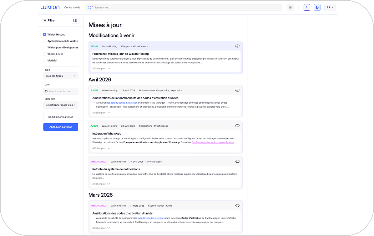Expand Afficher plus under Intégration WhatsApp
Screen dimensions: 374x236
tap(101, 148)
